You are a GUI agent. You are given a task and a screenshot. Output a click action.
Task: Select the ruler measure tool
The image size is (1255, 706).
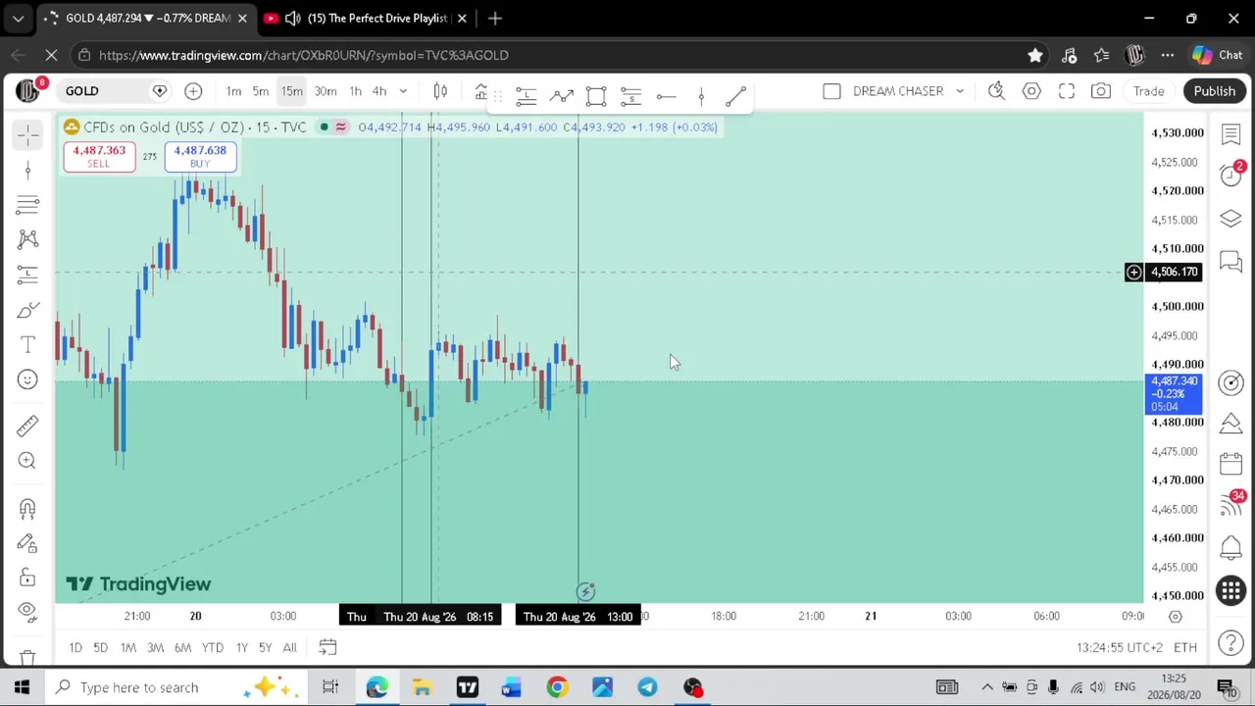(27, 425)
